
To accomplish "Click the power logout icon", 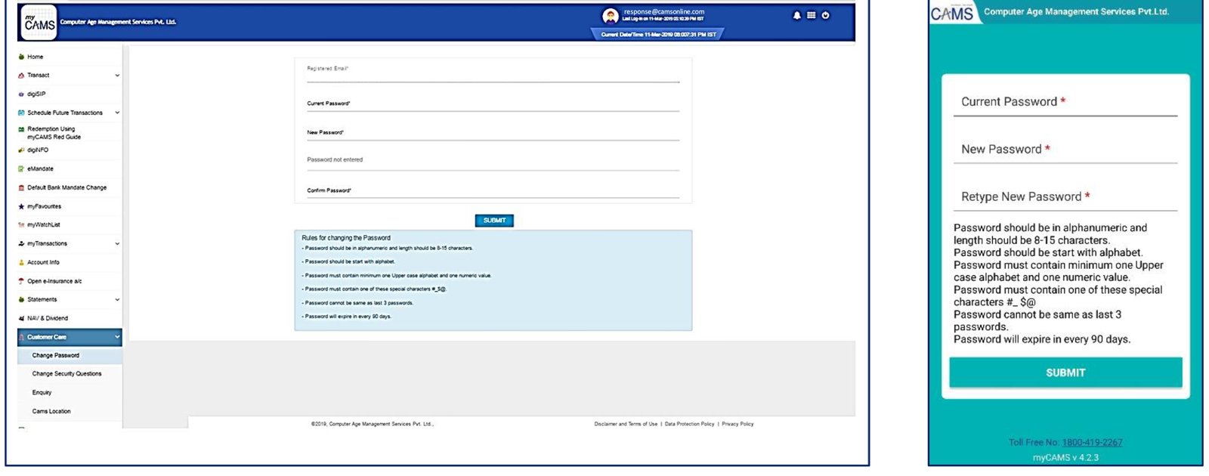I will point(825,15).
